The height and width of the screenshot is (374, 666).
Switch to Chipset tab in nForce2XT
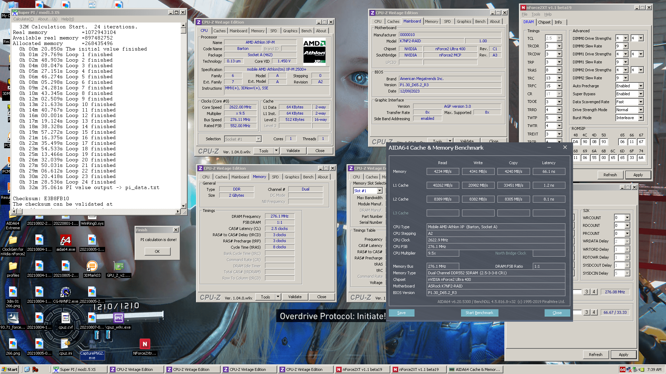pos(544,22)
